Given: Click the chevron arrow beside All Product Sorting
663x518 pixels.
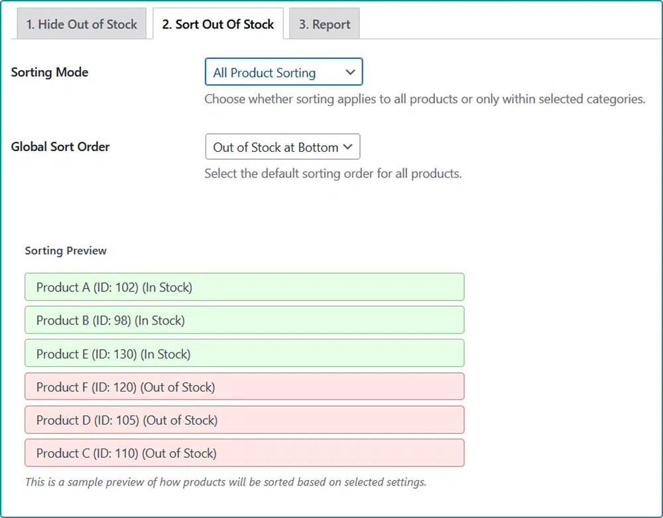Looking at the screenshot, I should (x=351, y=73).
